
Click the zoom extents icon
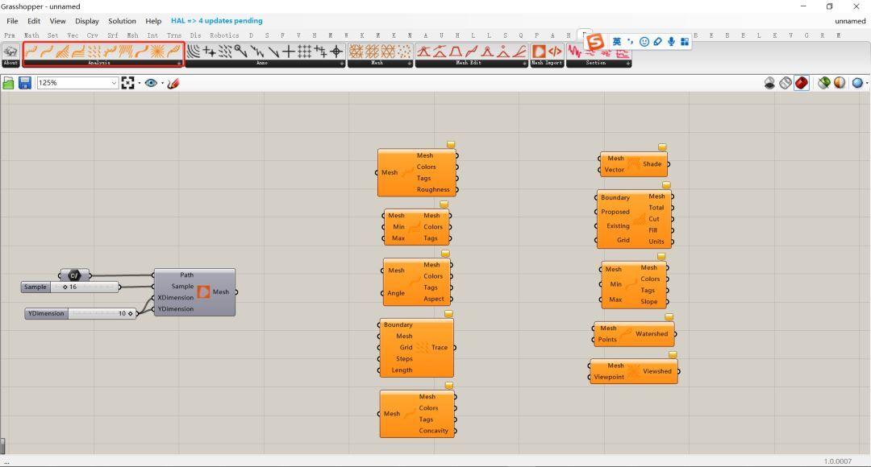[127, 83]
